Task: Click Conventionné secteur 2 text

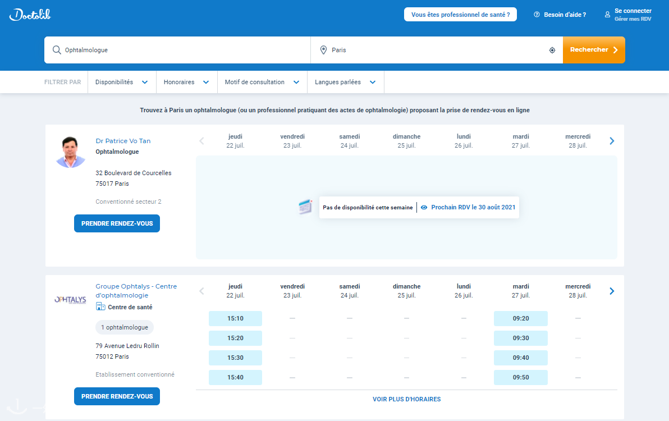Action: coord(129,202)
